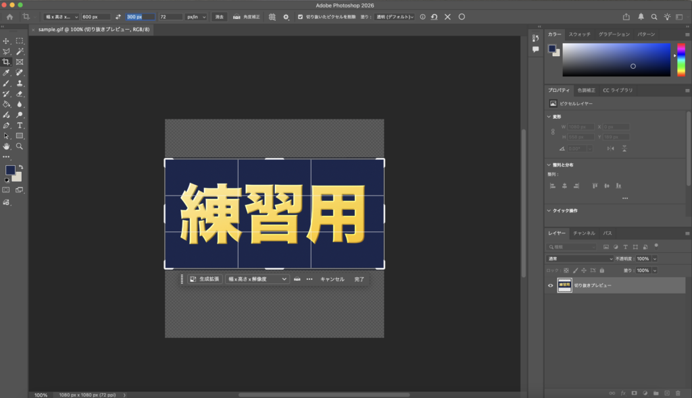The height and width of the screenshot is (398, 692).
Task: Select the Type tool in the toolbar
Action: click(20, 125)
